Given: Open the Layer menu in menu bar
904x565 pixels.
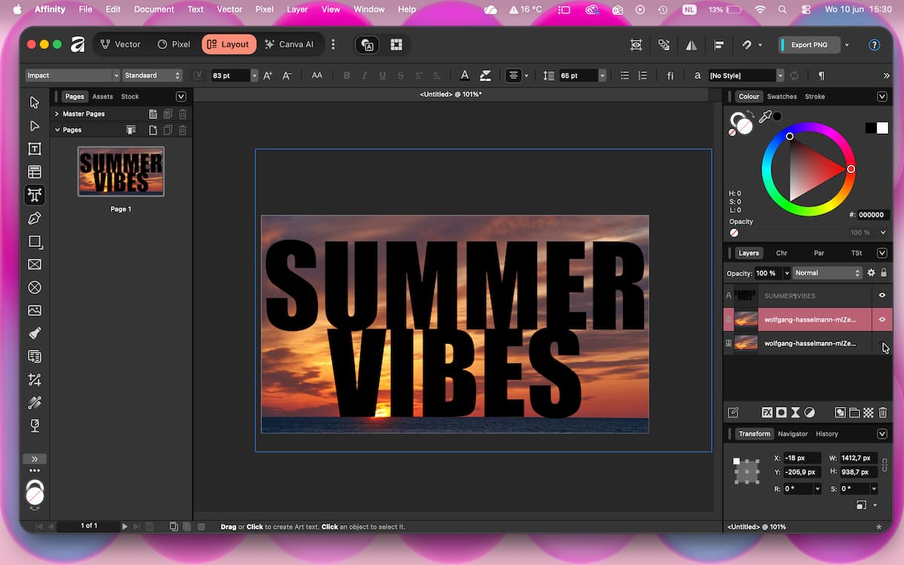Looking at the screenshot, I should tap(298, 9).
